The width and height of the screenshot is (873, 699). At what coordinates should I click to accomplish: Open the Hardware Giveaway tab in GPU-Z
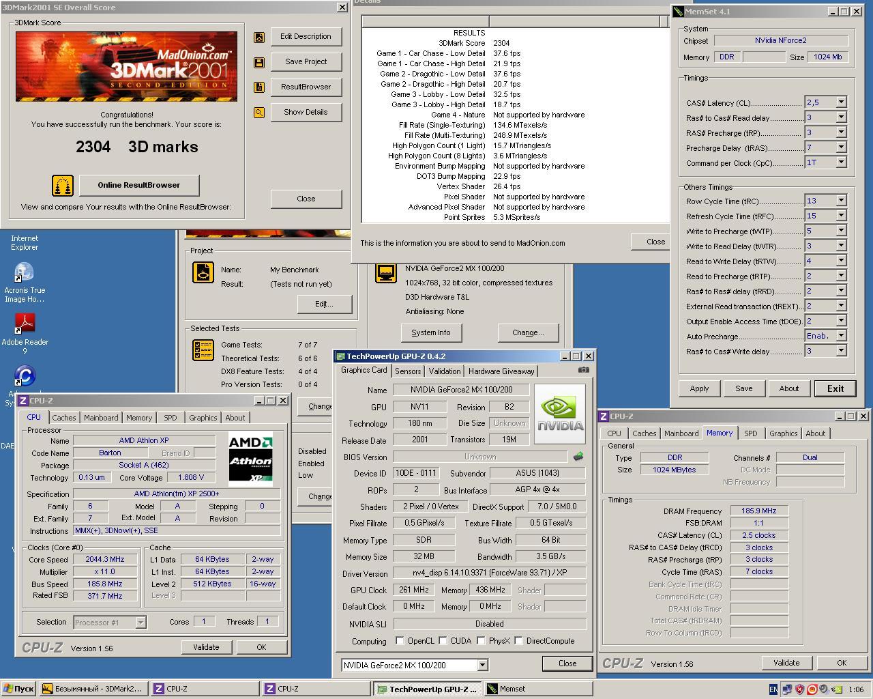(x=501, y=371)
